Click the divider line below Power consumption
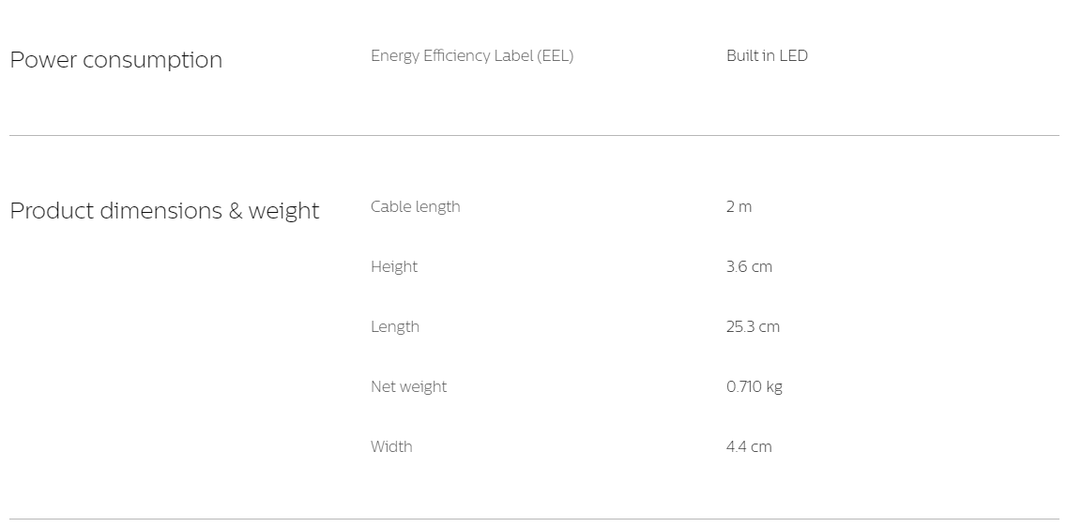Viewport: 1082px width, 527px height. click(x=534, y=135)
